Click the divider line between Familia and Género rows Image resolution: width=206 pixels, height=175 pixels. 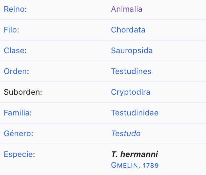(103, 123)
